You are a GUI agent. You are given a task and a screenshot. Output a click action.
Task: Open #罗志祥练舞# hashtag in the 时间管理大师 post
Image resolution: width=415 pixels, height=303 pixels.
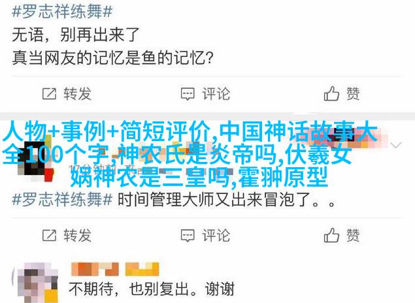click(x=62, y=199)
